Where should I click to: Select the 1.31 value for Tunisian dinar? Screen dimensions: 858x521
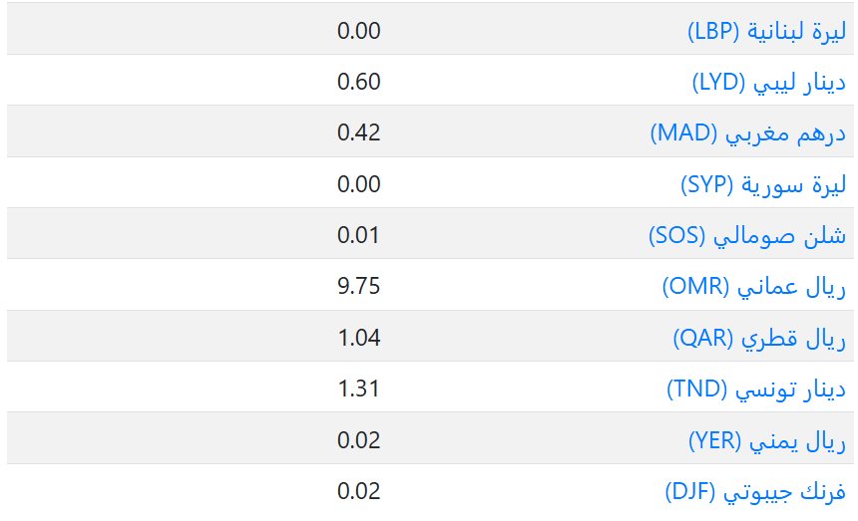[x=359, y=390]
